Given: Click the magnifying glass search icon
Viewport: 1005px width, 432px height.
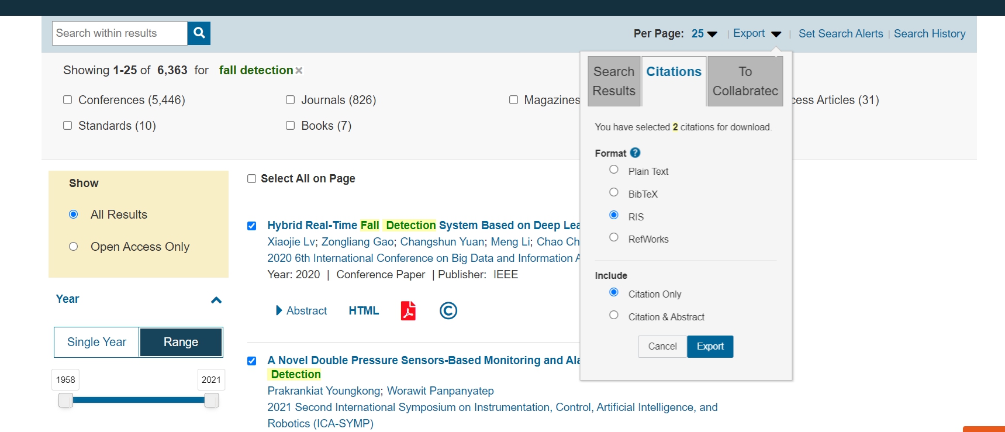Looking at the screenshot, I should [x=199, y=33].
